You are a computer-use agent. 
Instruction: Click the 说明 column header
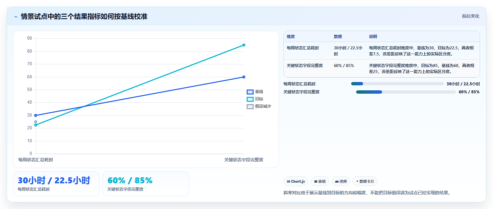pos(373,37)
